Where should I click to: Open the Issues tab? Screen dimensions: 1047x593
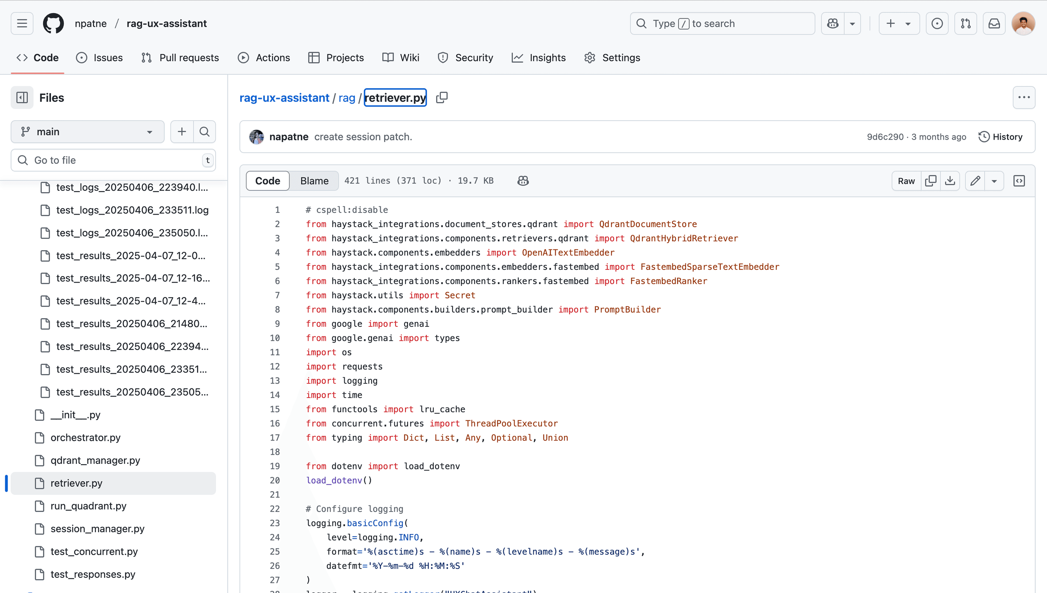(100, 57)
